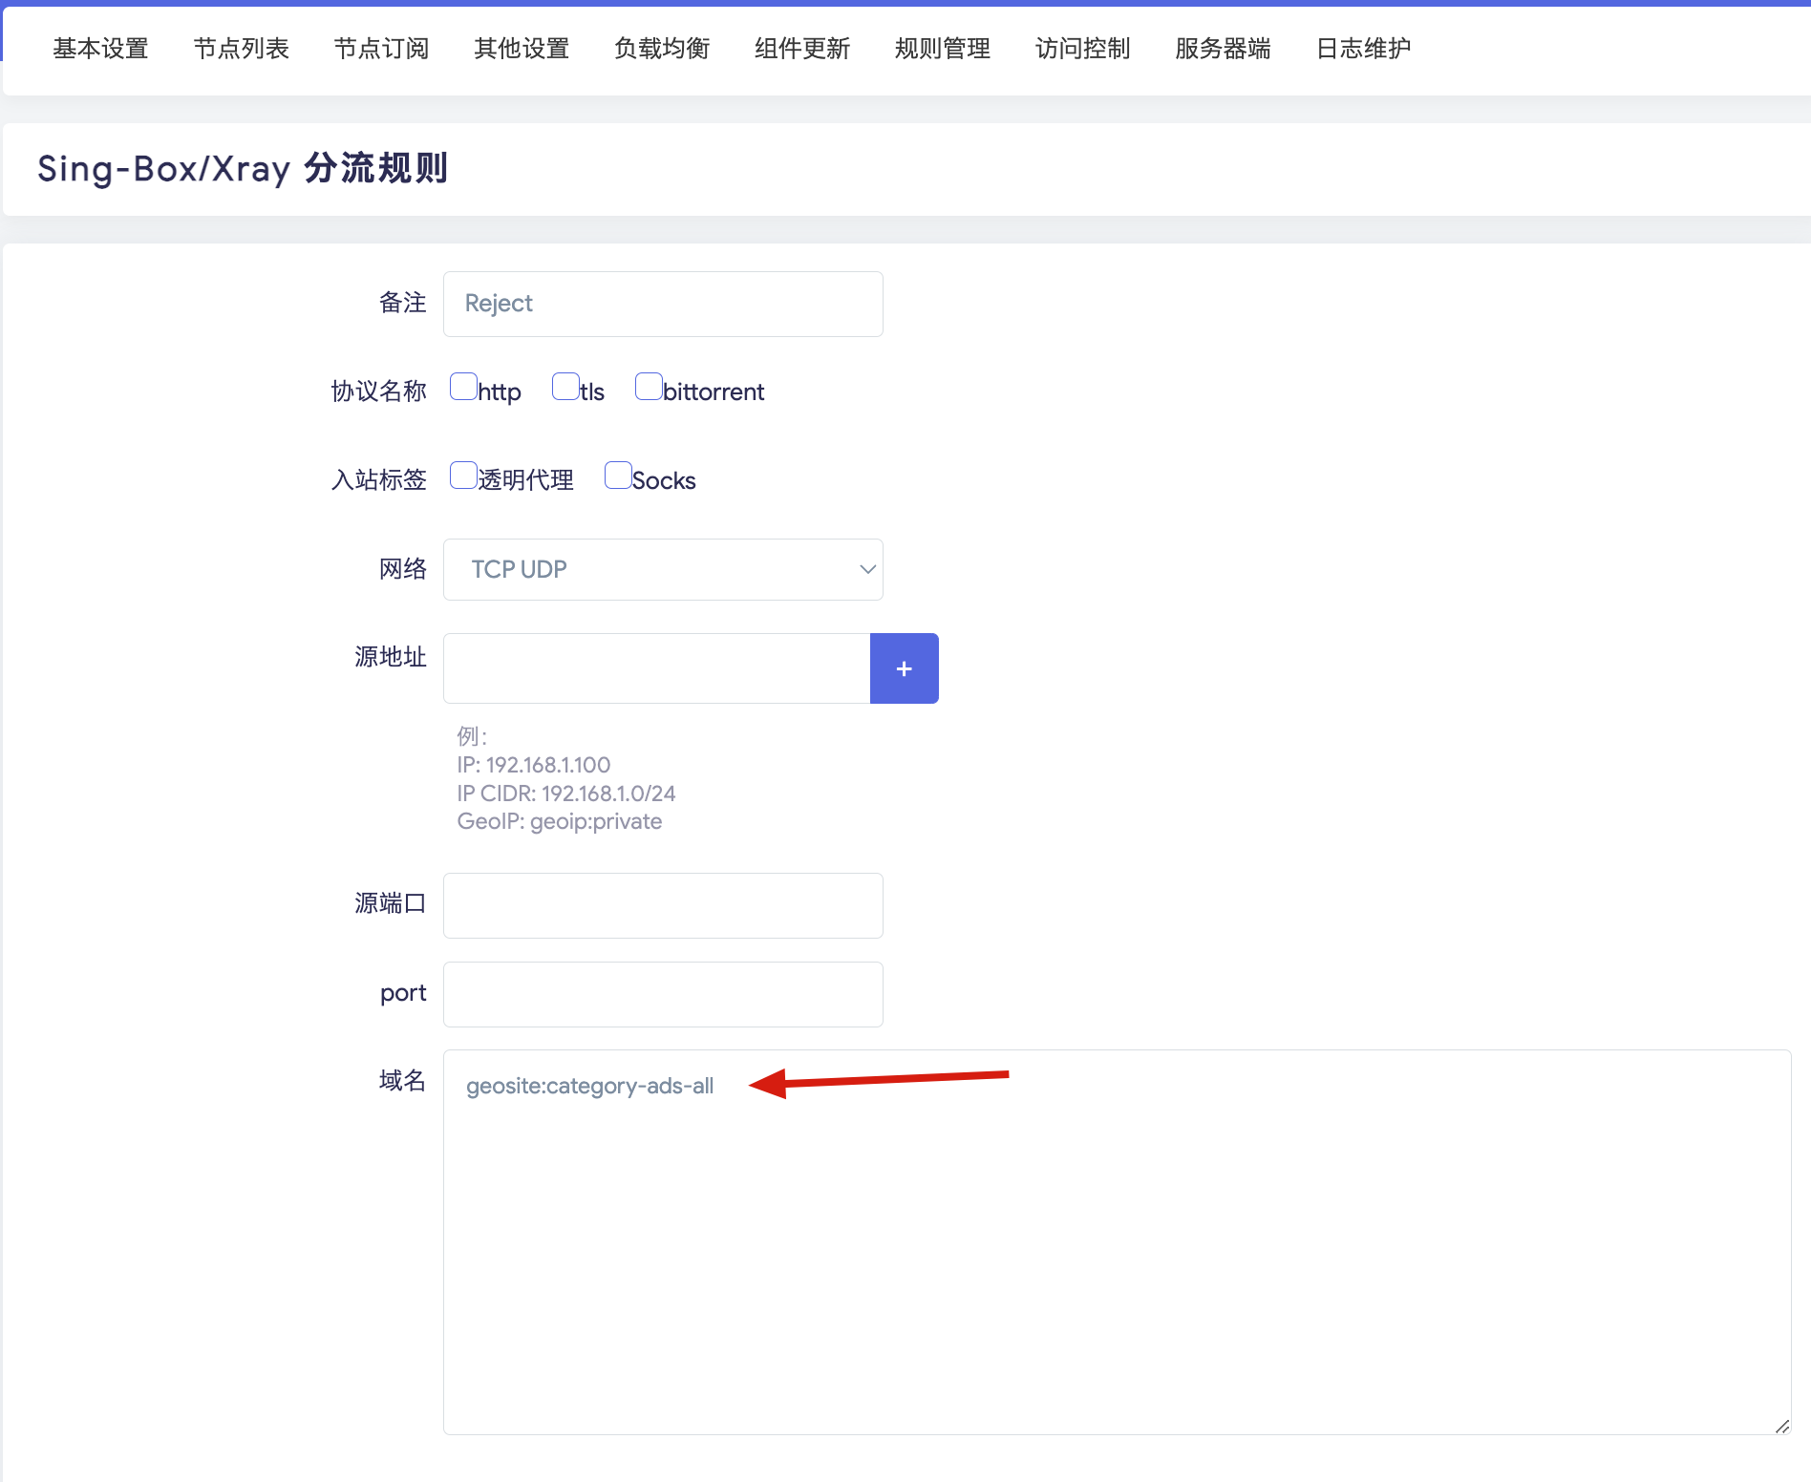Enable the http protocol checkbox

tap(463, 386)
